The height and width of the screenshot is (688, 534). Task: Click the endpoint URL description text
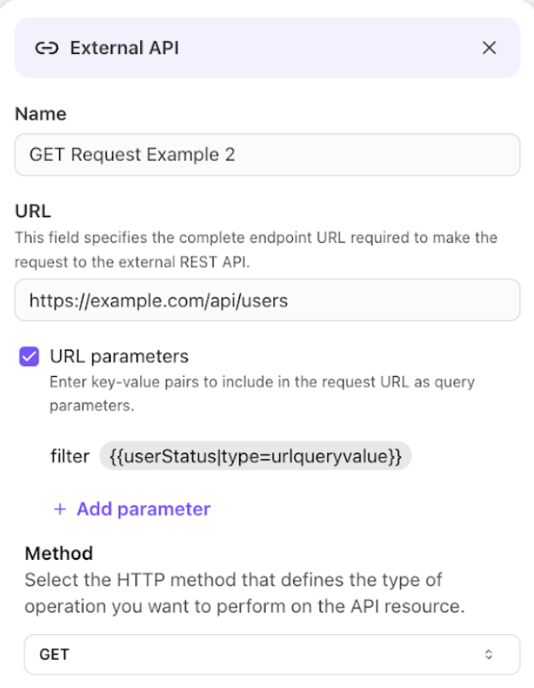tap(256, 250)
